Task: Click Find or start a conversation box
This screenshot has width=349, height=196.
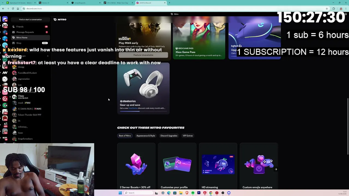Action: (x=30, y=20)
